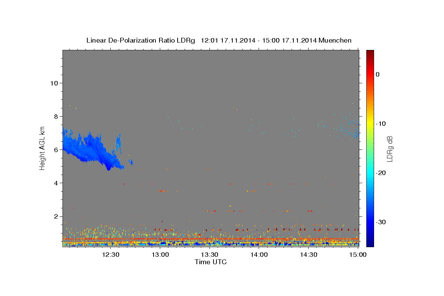The height and width of the screenshot is (296, 444).
Task: Click the colorbar tick label -30
Action: (381, 222)
